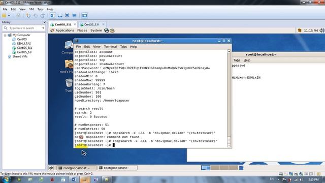Select CentOS_5.9 in the library tree
Screen dimensions: 325x183
(x=24, y=52)
